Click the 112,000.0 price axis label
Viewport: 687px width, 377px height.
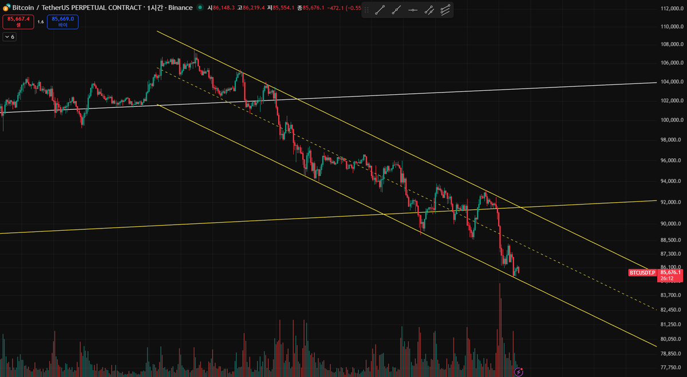[672, 9]
